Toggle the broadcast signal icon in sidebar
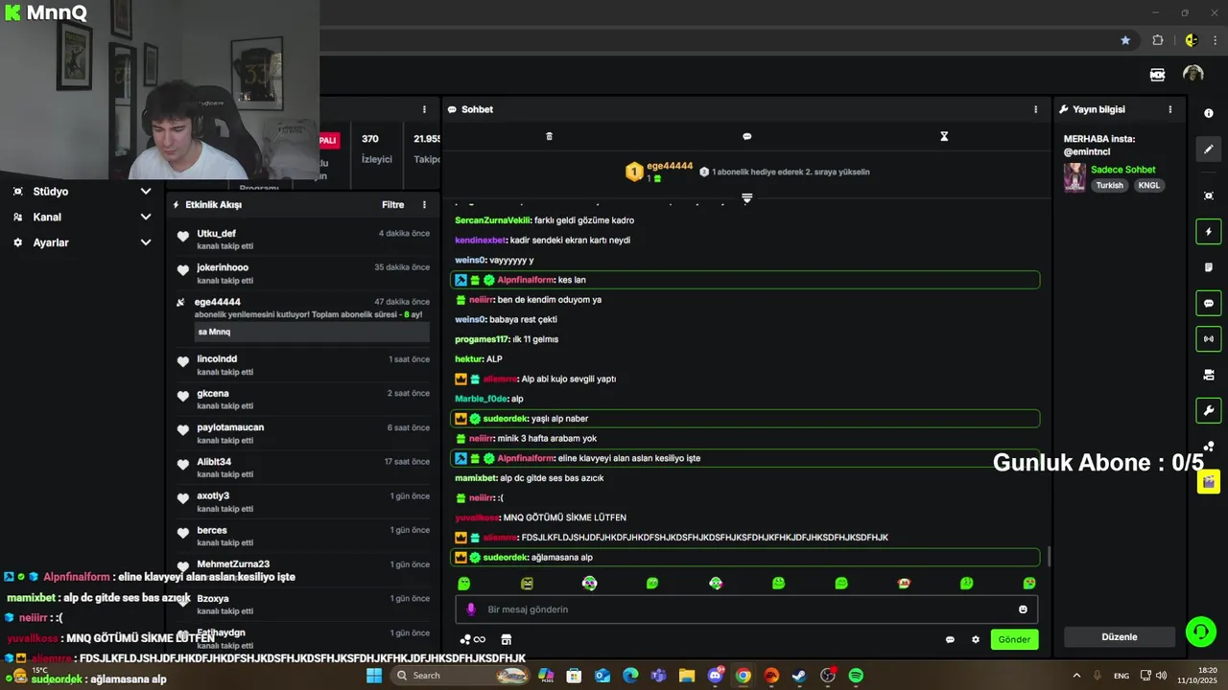The width and height of the screenshot is (1228, 690). (1208, 338)
